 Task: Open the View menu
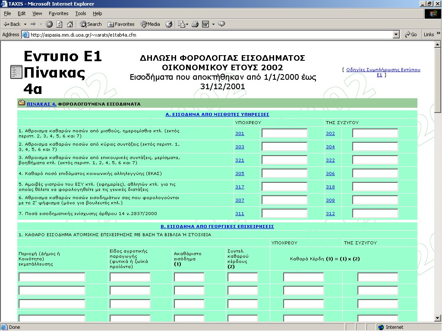[x=37, y=13]
